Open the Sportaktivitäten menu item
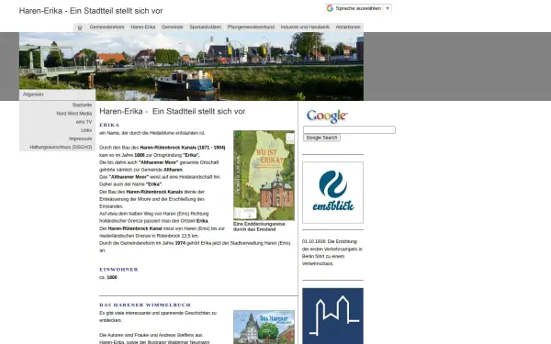Image resolution: width=551 pixels, height=344 pixels. 205,27
